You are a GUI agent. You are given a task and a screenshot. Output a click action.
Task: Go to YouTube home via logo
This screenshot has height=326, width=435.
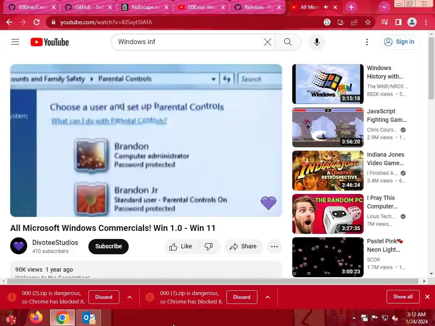click(x=50, y=42)
